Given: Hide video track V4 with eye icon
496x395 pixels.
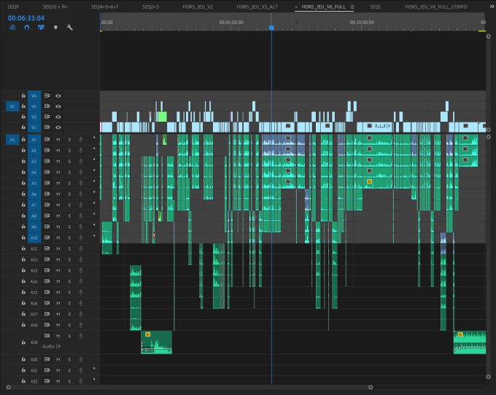Looking at the screenshot, I should [x=58, y=95].
